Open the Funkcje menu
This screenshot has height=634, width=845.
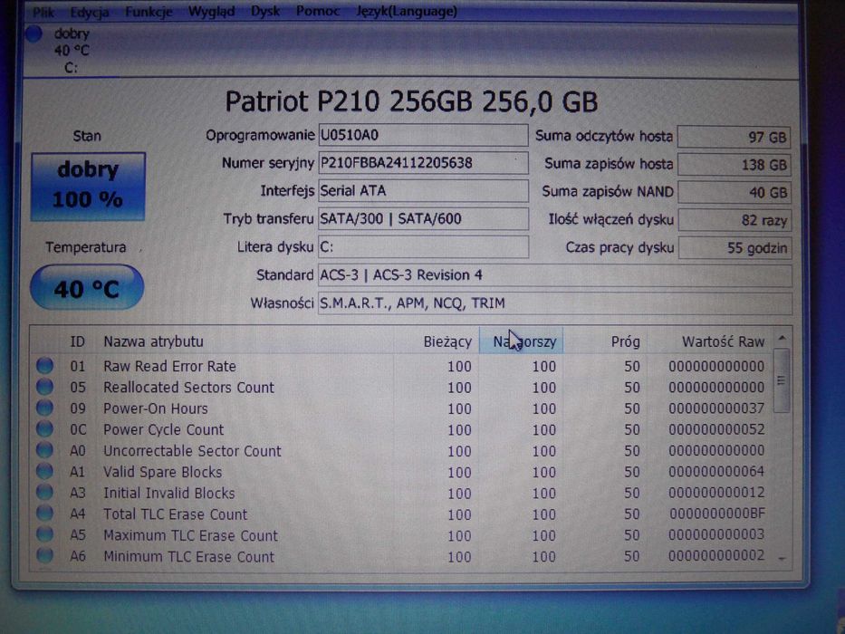(x=149, y=11)
